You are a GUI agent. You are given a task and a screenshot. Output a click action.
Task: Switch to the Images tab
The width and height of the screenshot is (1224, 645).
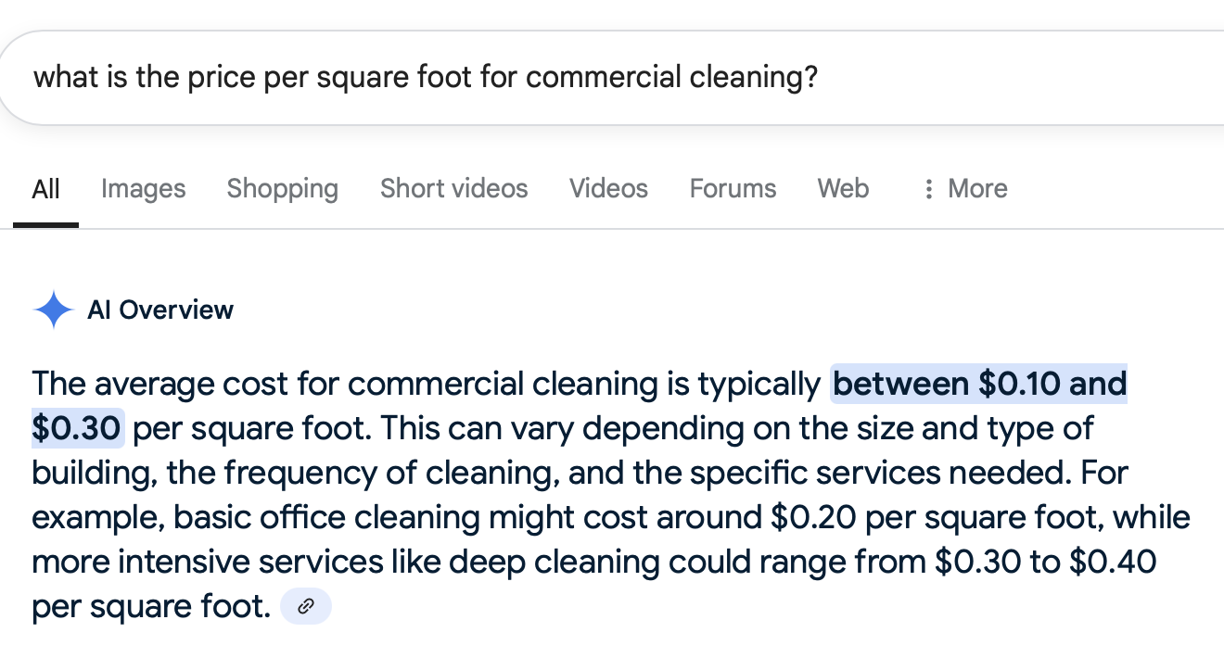click(143, 189)
